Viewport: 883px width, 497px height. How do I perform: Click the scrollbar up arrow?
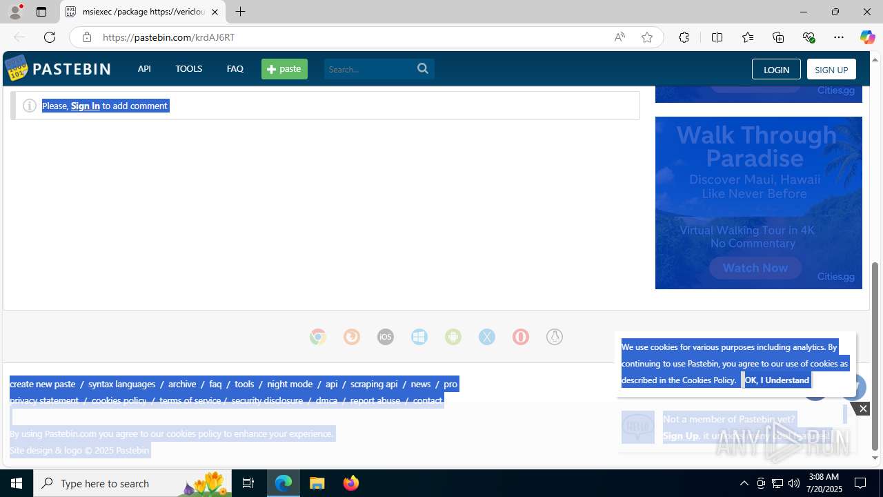tap(875, 59)
